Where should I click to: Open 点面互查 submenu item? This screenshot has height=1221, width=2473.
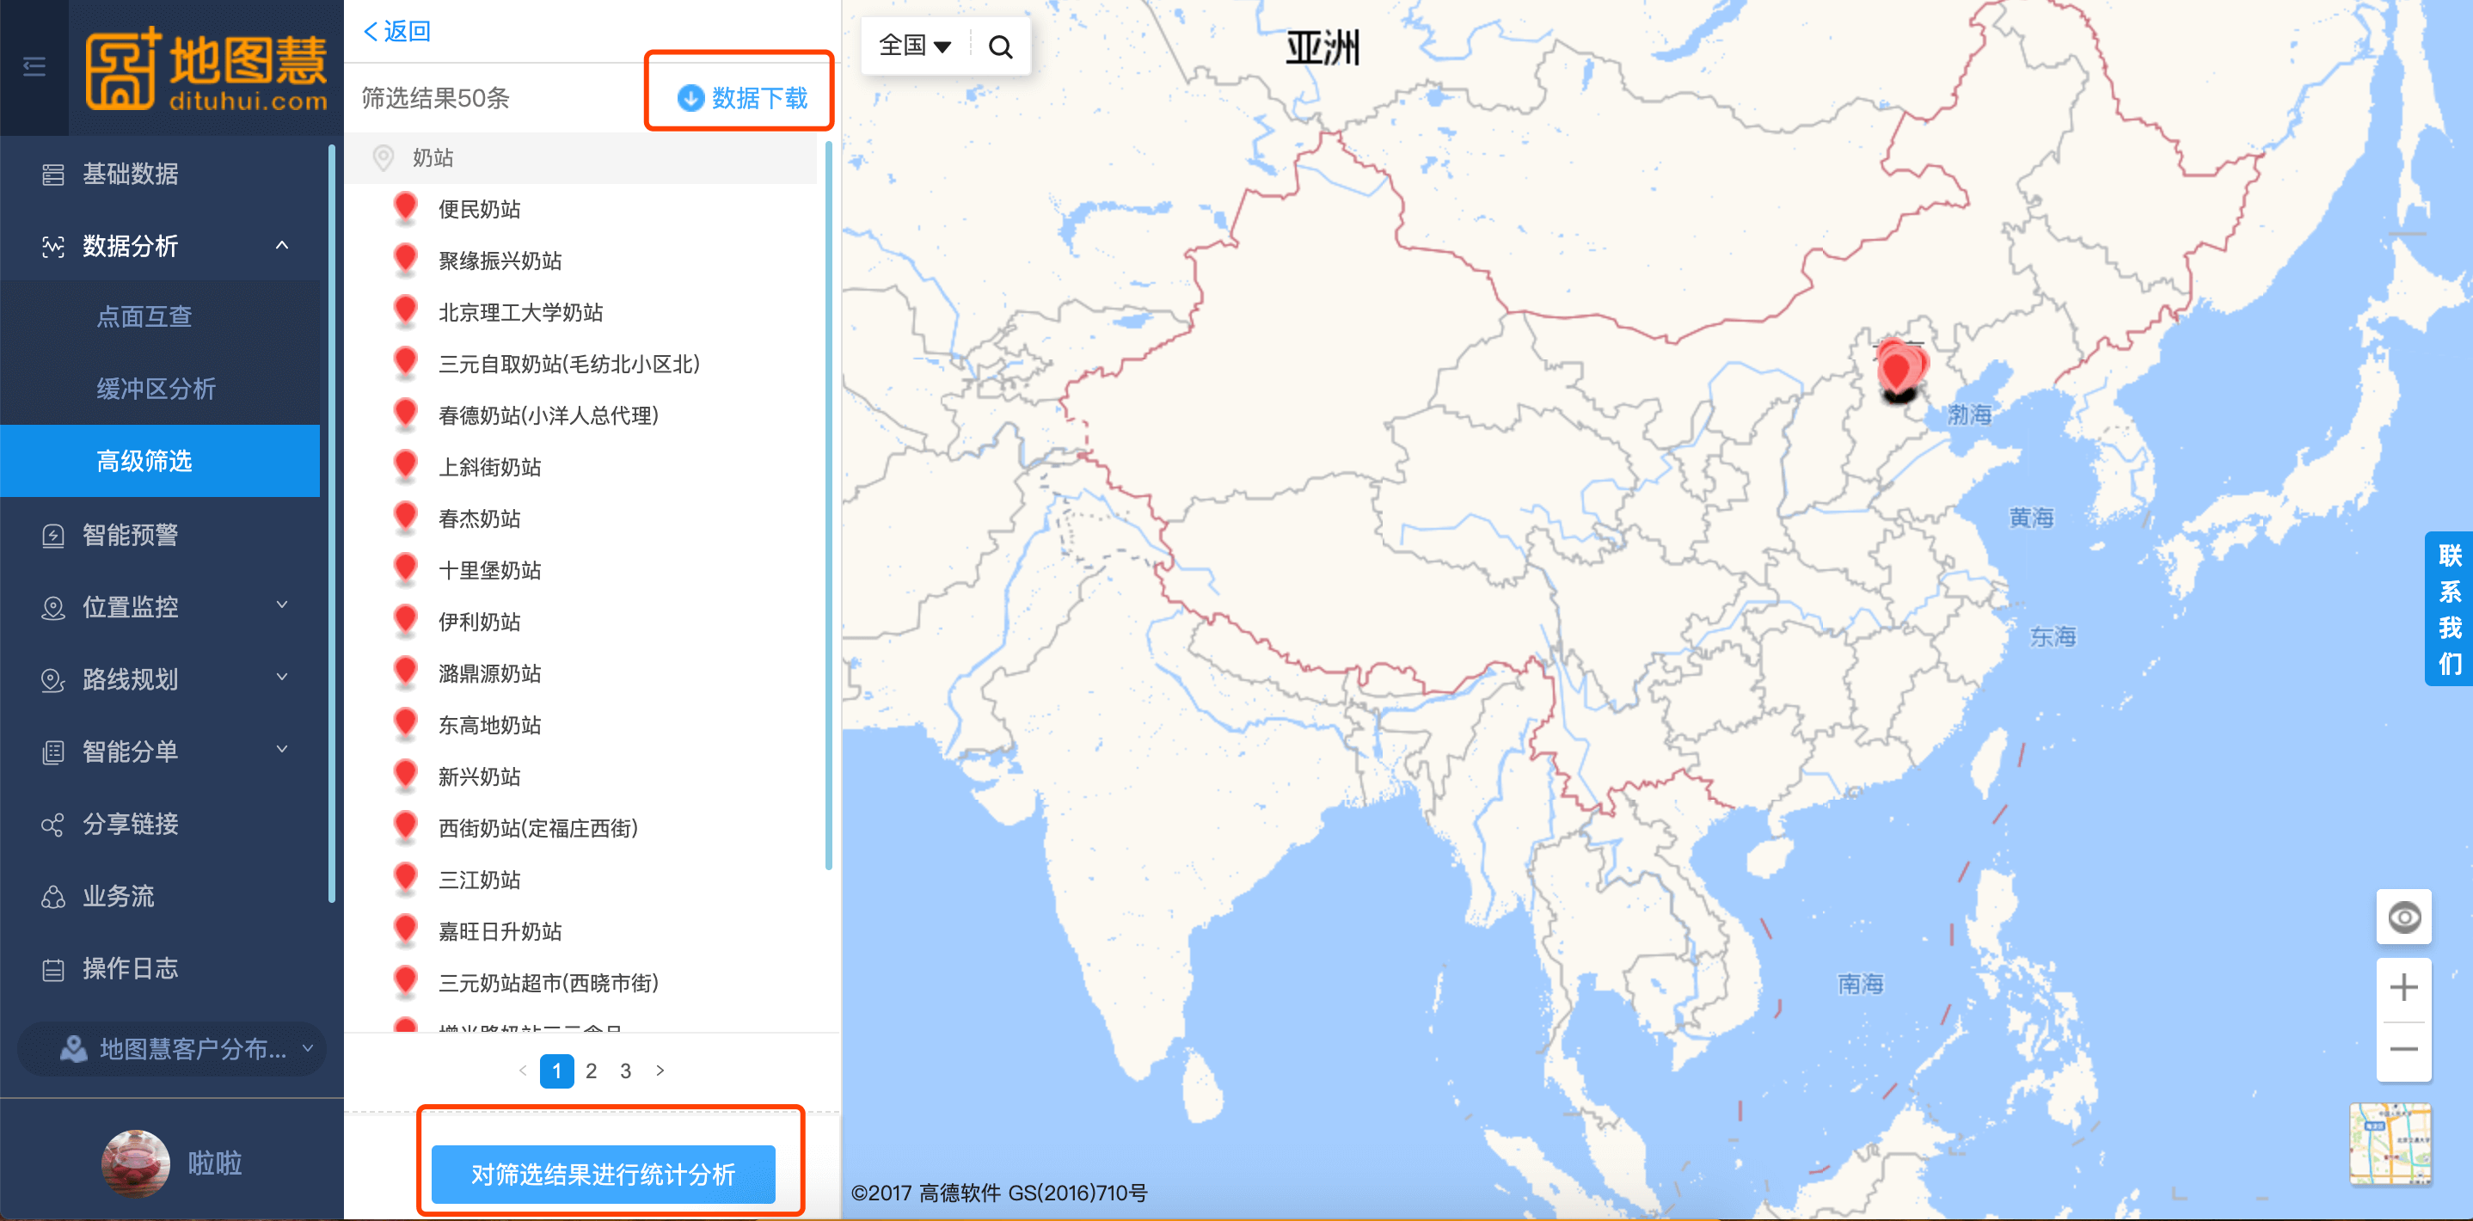144,316
